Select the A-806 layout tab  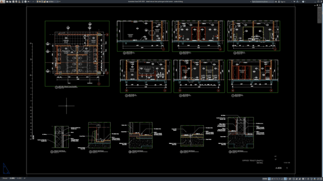pyautogui.click(x=12, y=178)
